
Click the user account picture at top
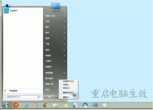click(x=55, y=7)
